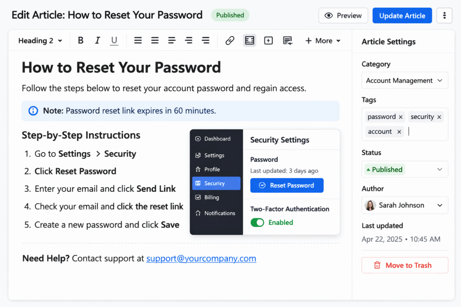Click the Update Article button

[402, 16]
